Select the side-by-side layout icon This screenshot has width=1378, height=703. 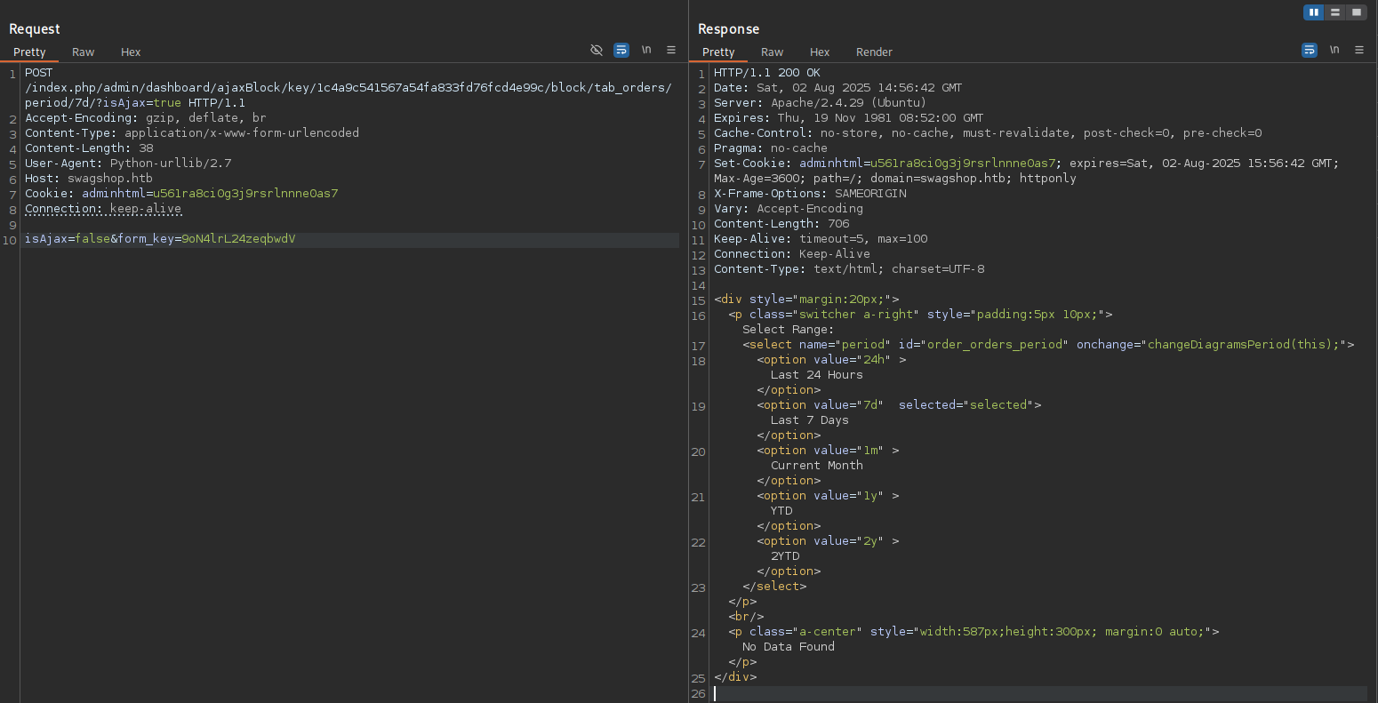pyautogui.click(x=1314, y=12)
